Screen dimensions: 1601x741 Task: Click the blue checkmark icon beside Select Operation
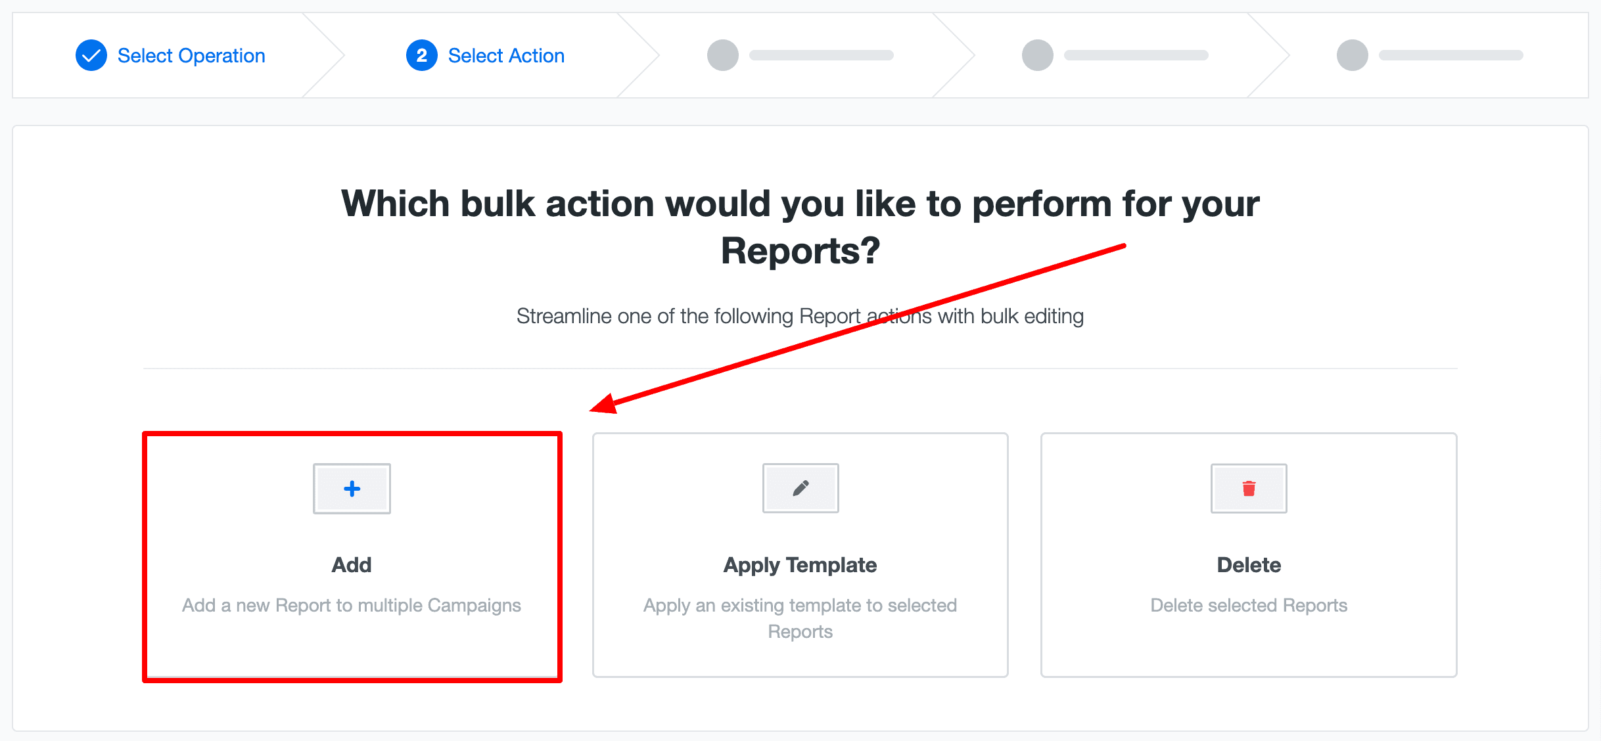91,55
